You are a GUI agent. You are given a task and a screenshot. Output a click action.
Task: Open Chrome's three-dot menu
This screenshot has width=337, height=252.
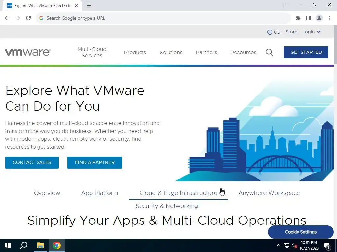click(x=330, y=18)
